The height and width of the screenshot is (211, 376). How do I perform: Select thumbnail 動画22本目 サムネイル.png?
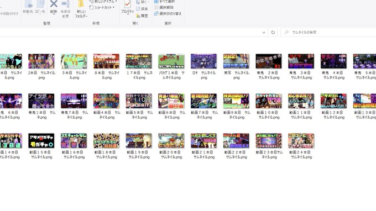[x=236, y=141]
